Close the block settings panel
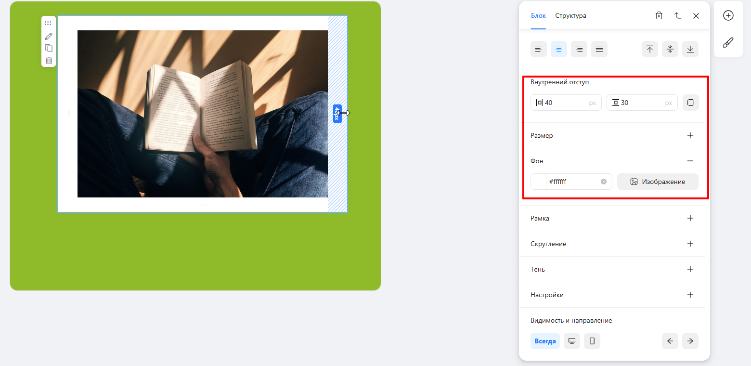This screenshot has height=366, width=751. coord(696,15)
